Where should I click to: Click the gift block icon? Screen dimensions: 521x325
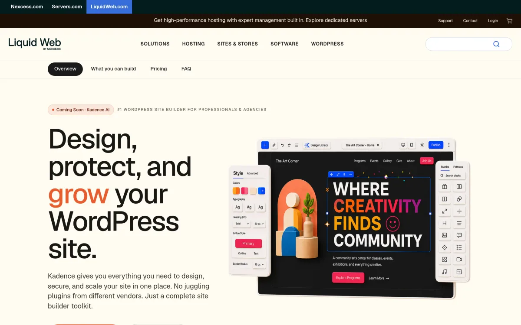click(445, 187)
